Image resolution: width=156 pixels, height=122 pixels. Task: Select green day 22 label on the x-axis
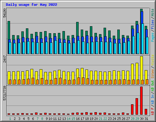point(105,119)
